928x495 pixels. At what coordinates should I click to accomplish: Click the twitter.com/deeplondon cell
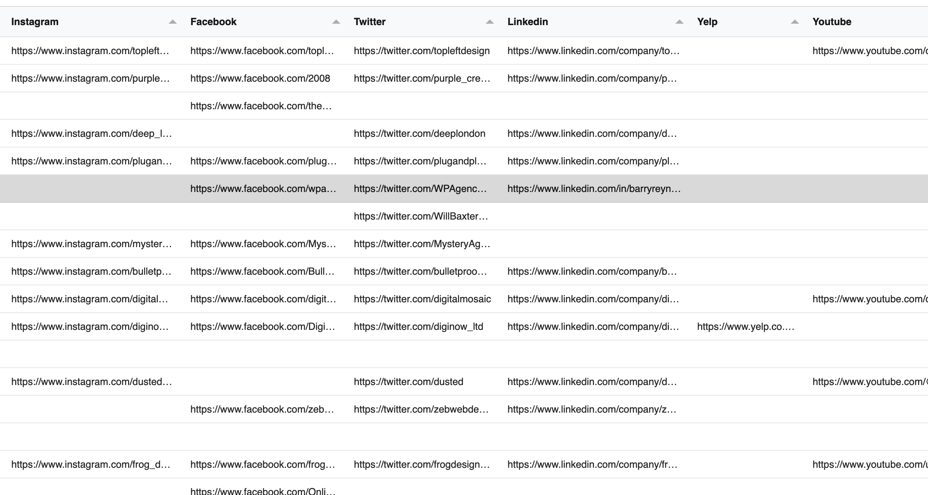pyautogui.click(x=419, y=134)
